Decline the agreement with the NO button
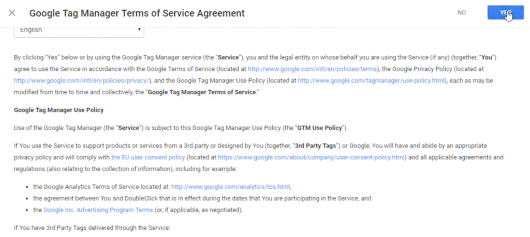 [462, 12]
